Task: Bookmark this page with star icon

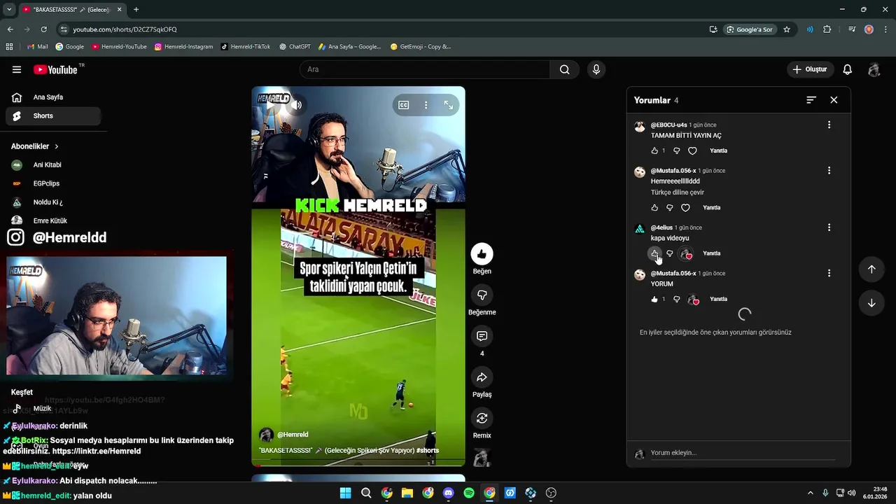Action: point(787,29)
